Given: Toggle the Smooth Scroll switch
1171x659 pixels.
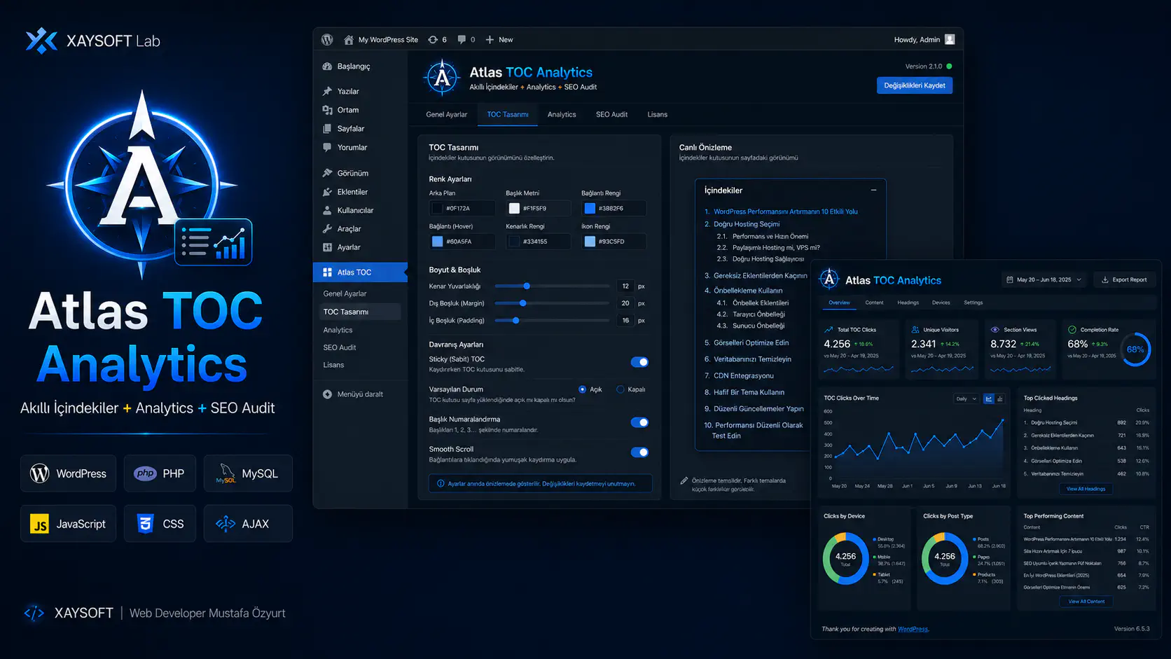Looking at the screenshot, I should click(x=639, y=452).
